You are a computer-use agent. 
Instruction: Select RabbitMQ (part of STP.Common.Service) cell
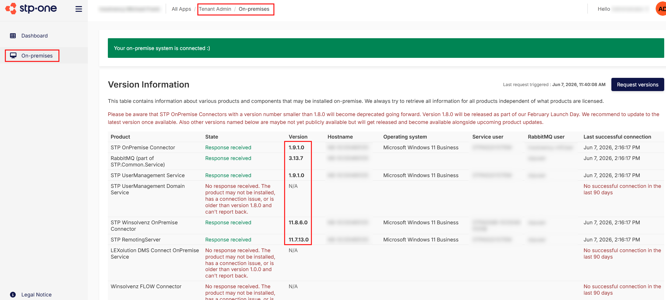[138, 161]
